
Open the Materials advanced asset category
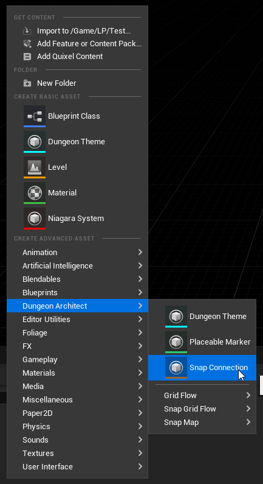[x=77, y=373]
